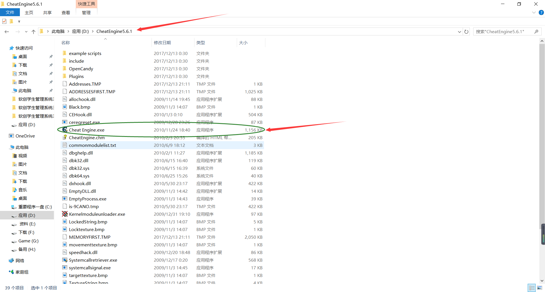Screen dimensions: 545x292
Task: Click the commonmodulelist.txt file icon
Action: 65,145
